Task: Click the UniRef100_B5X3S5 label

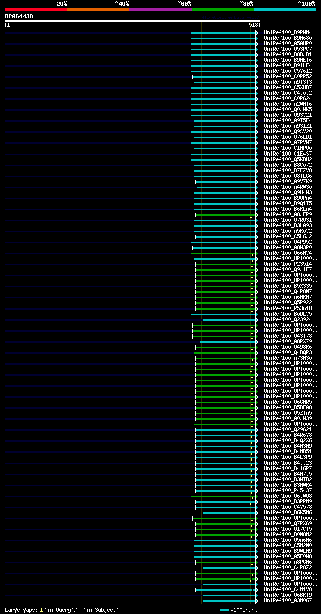Action: point(288,286)
